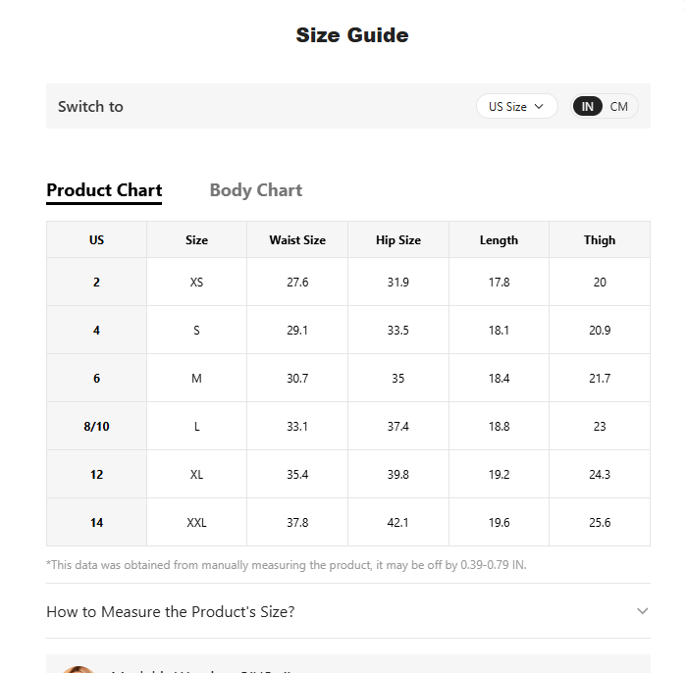
Task: Click the Hip Size column header
Action: (398, 239)
